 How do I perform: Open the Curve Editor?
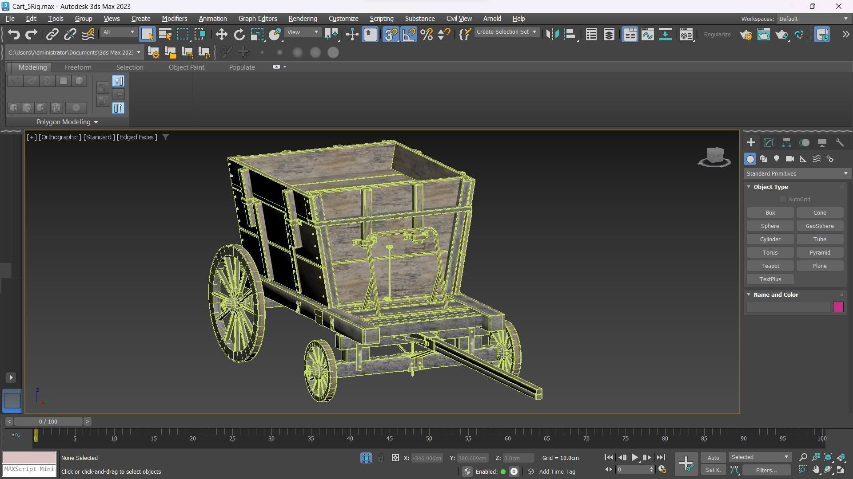coord(647,34)
